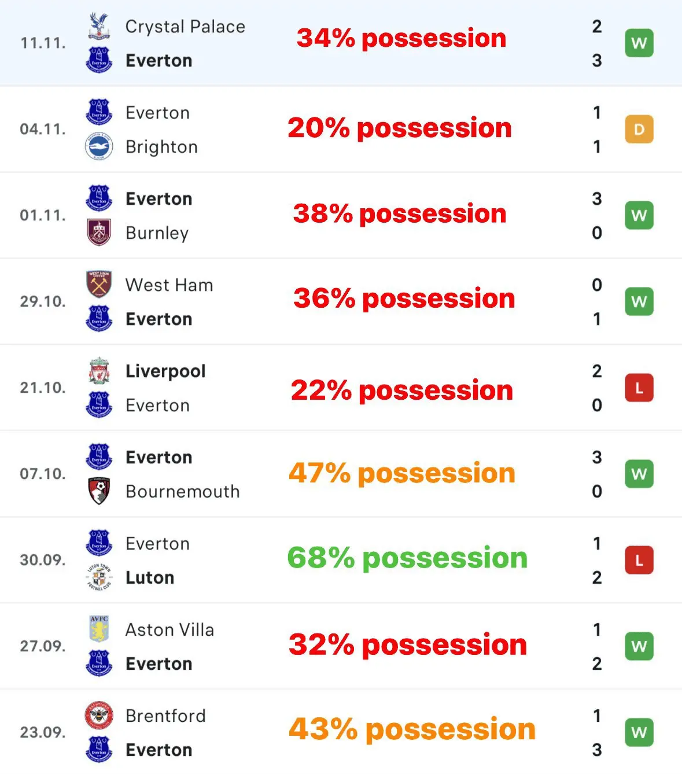Click the Burnley club crest

pyautogui.click(x=99, y=233)
